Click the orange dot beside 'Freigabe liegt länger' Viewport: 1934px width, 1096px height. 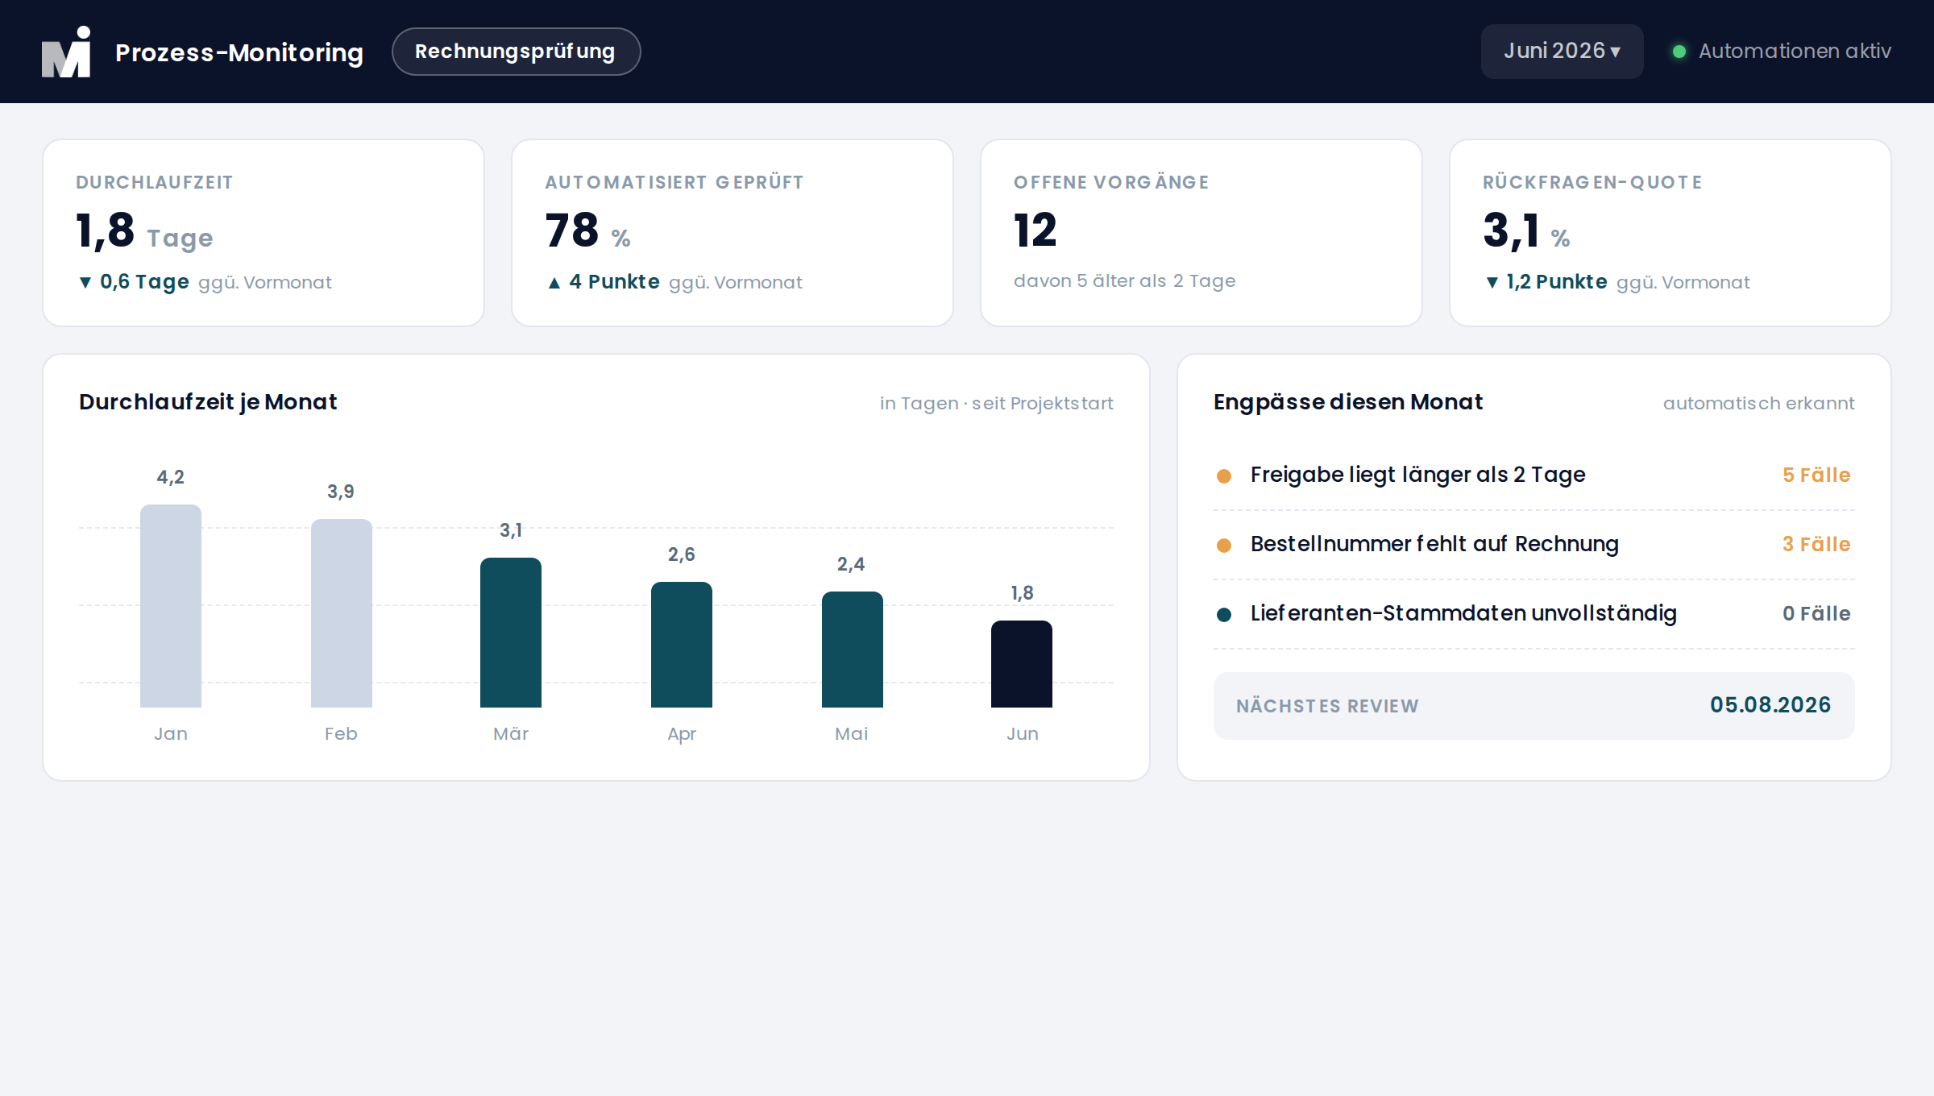pyautogui.click(x=1224, y=476)
